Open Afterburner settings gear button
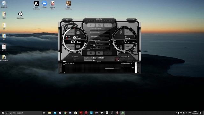This screenshot has width=204, height=115. (x=91, y=53)
